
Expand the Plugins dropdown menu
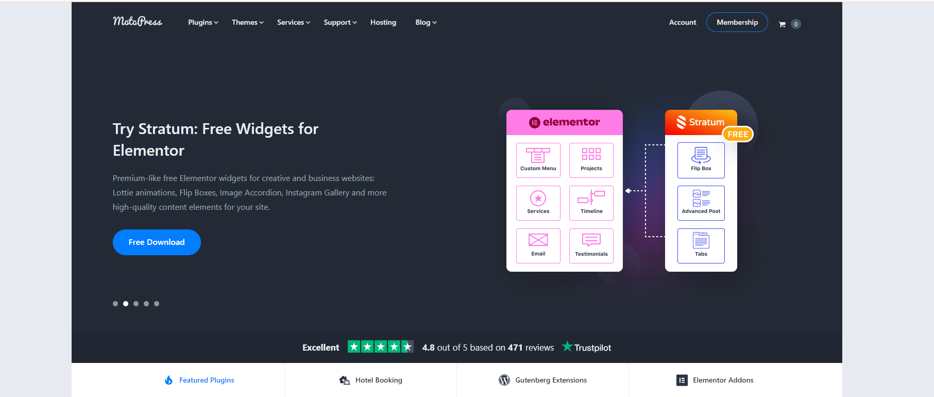(203, 22)
